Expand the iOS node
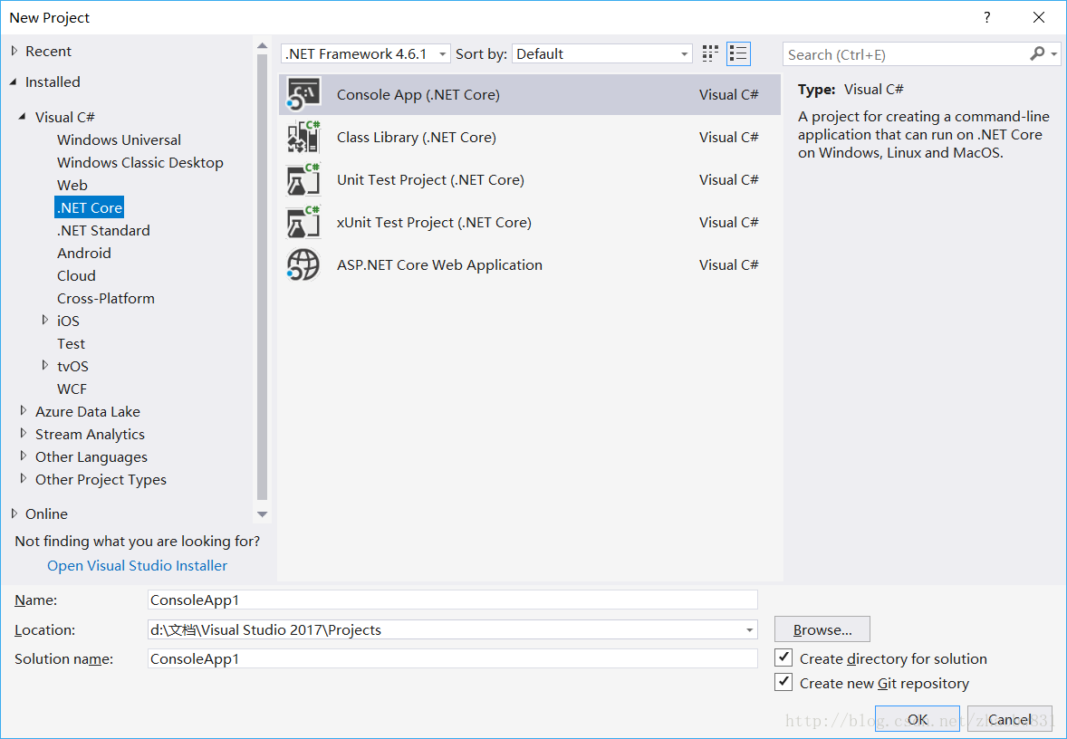Image resolution: width=1067 pixels, height=739 pixels. pos(45,320)
